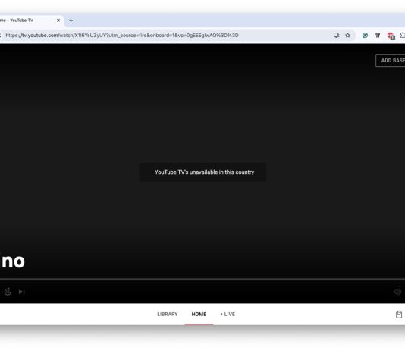Screen dimensions: 405x351
Task: Rewind 15 seconds in the player
Action: [x=8, y=292]
